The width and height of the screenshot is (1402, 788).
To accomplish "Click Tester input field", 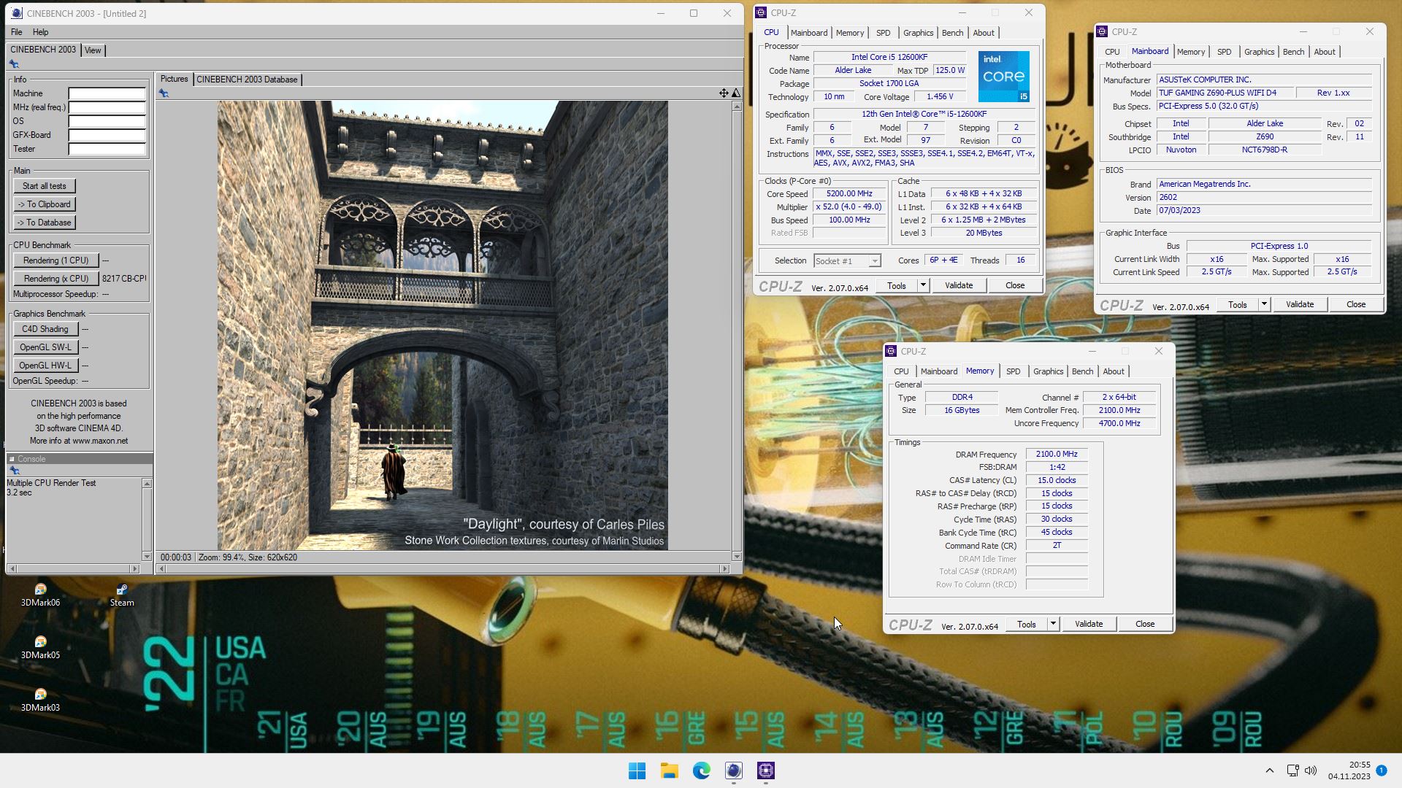I will [x=107, y=149].
